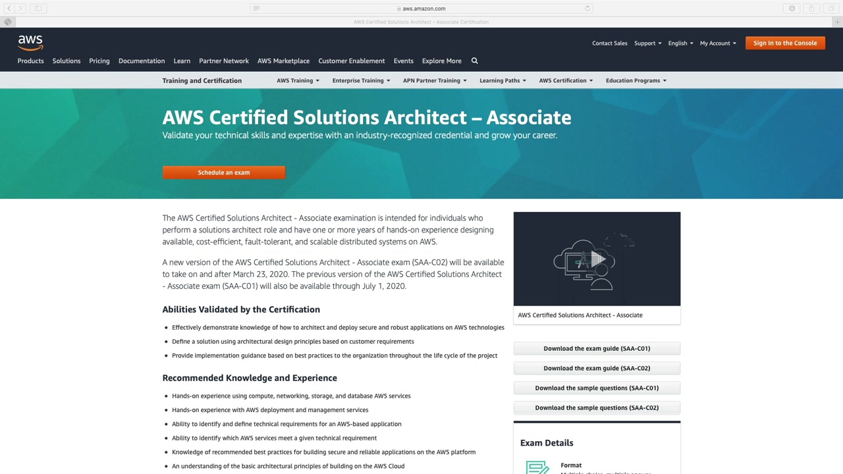Expand the AWS Training dropdown
The width and height of the screenshot is (843, 474).
[298, 80]
